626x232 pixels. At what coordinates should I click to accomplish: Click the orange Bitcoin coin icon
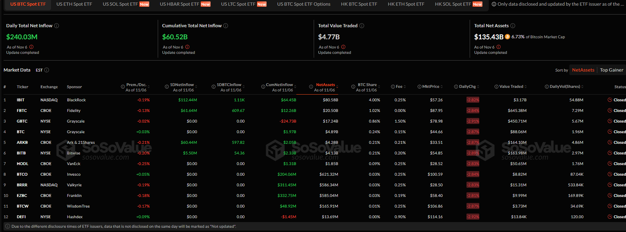[507, 37]
